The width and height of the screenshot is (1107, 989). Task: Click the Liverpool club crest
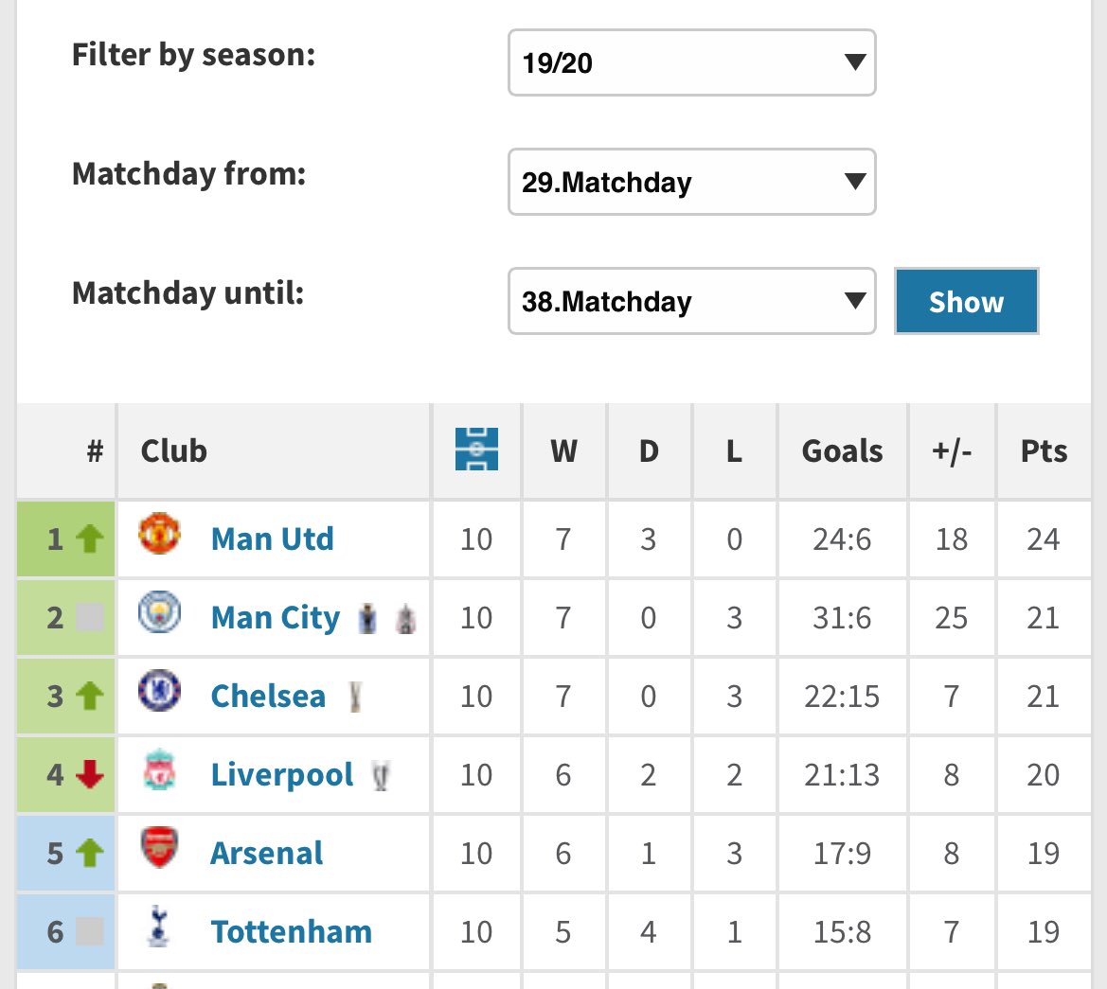[x=157, y=771]
